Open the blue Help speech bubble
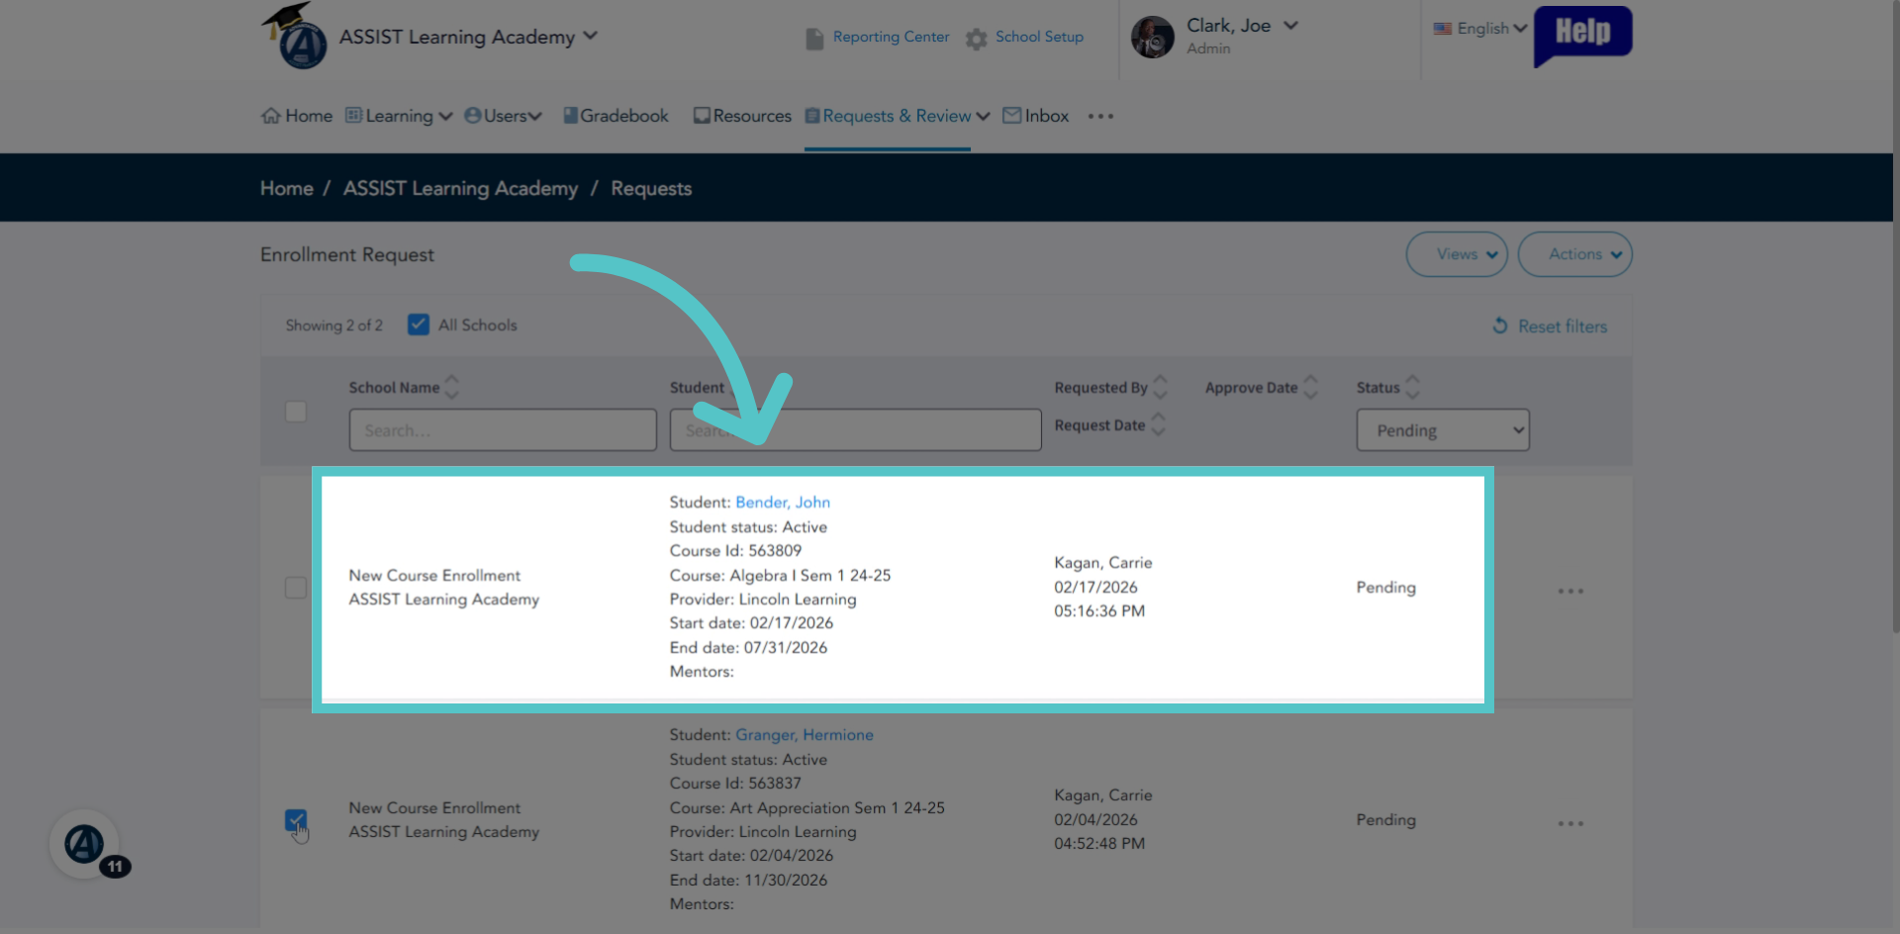1900x934 pixels. (x=1582, y=36)
